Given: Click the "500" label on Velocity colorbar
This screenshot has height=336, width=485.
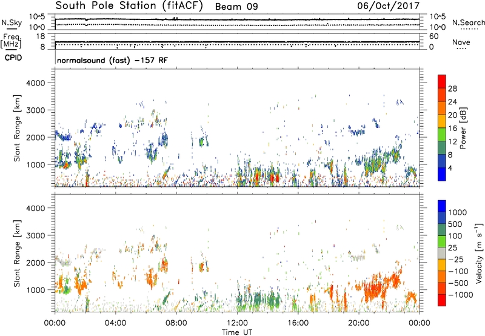Looking at the screenshot, I should 455,224.
